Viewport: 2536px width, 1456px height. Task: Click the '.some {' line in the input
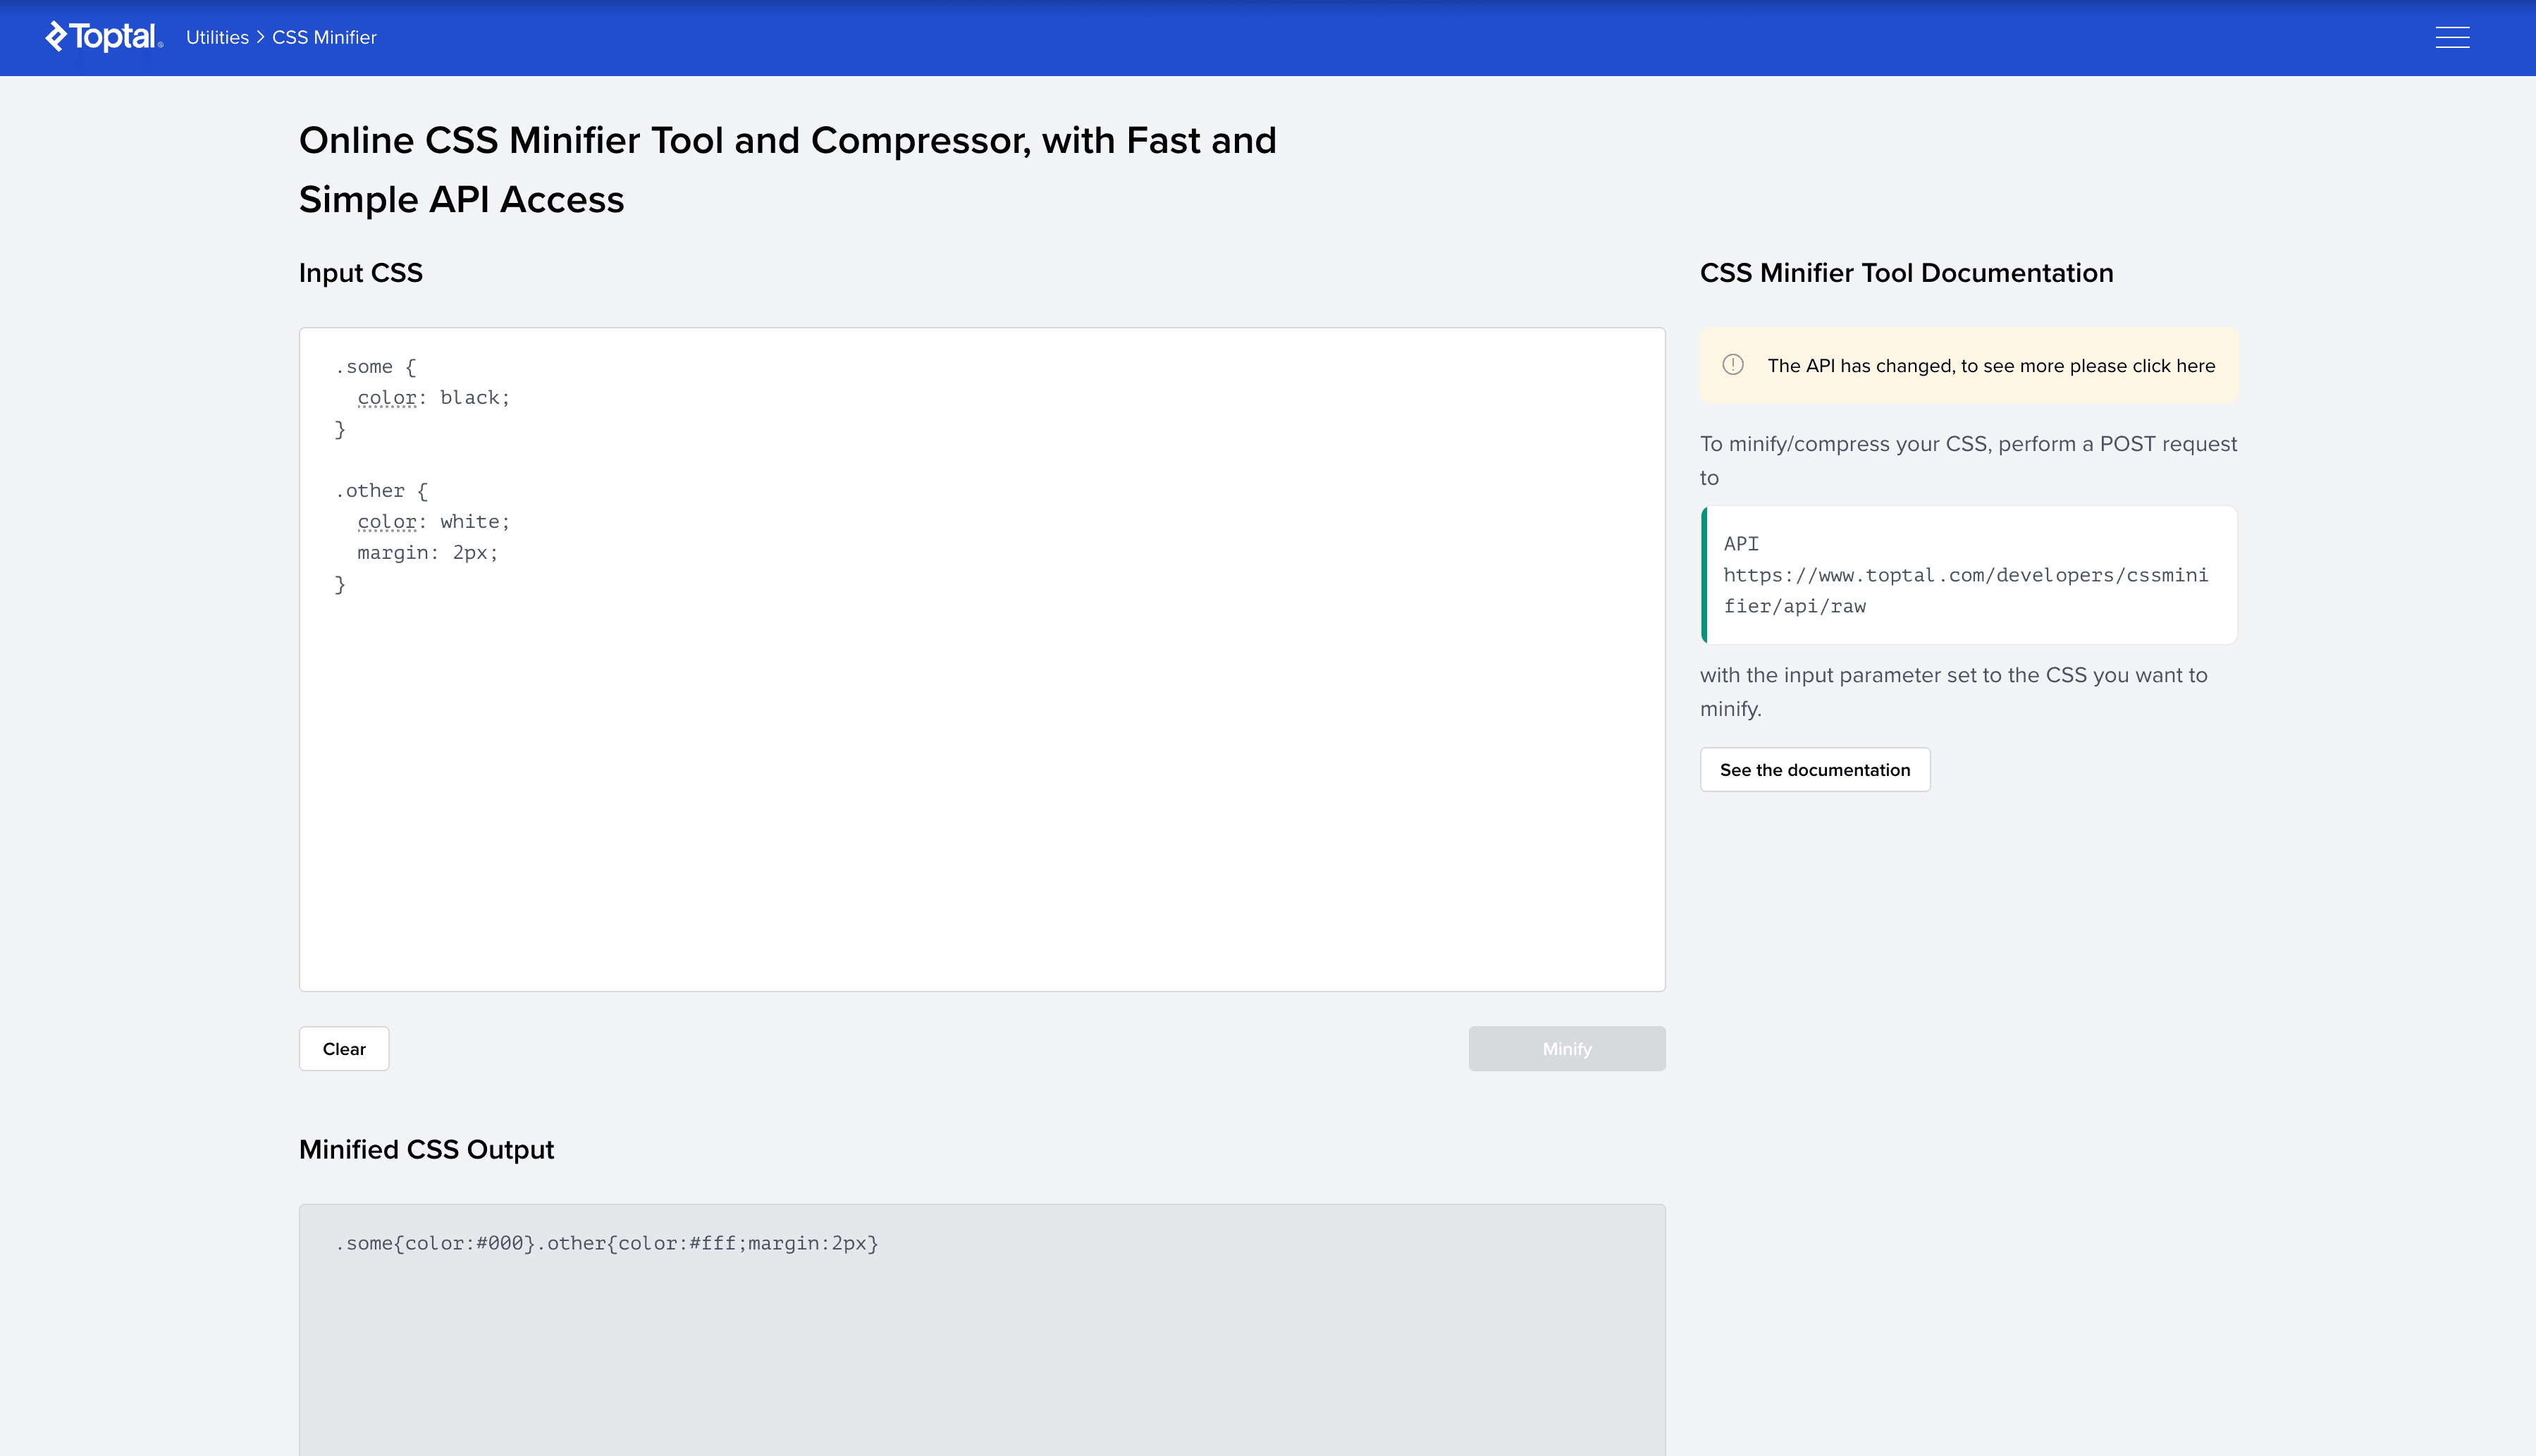click(376, 366)
